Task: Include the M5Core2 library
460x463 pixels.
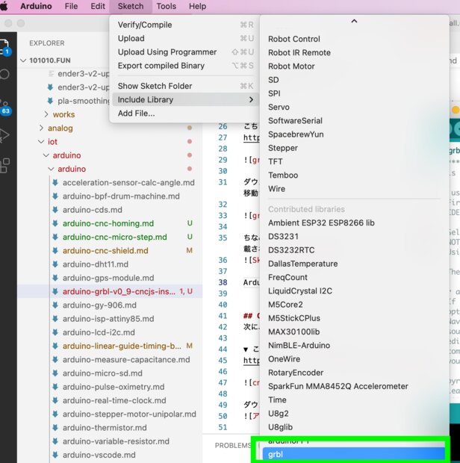Action: (354, 305)
